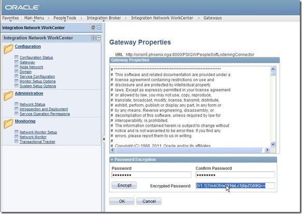The width and height of the screenshot is (302, 214).
Task: Open Service Operation Permissions link
Action: coord(45,114)
